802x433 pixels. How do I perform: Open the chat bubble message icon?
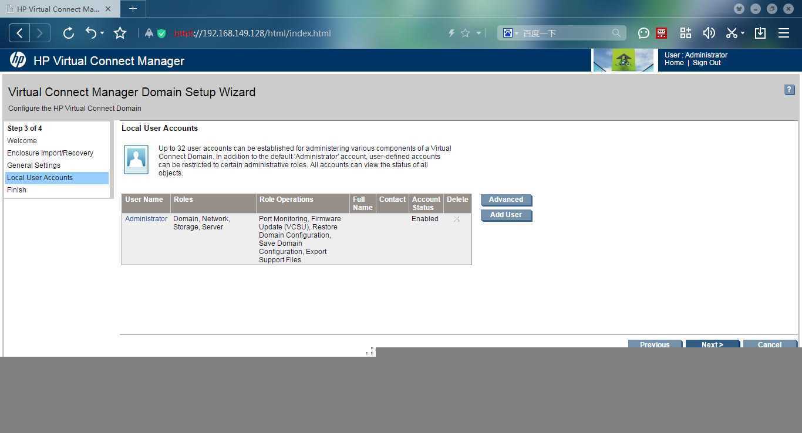(643, 33)
